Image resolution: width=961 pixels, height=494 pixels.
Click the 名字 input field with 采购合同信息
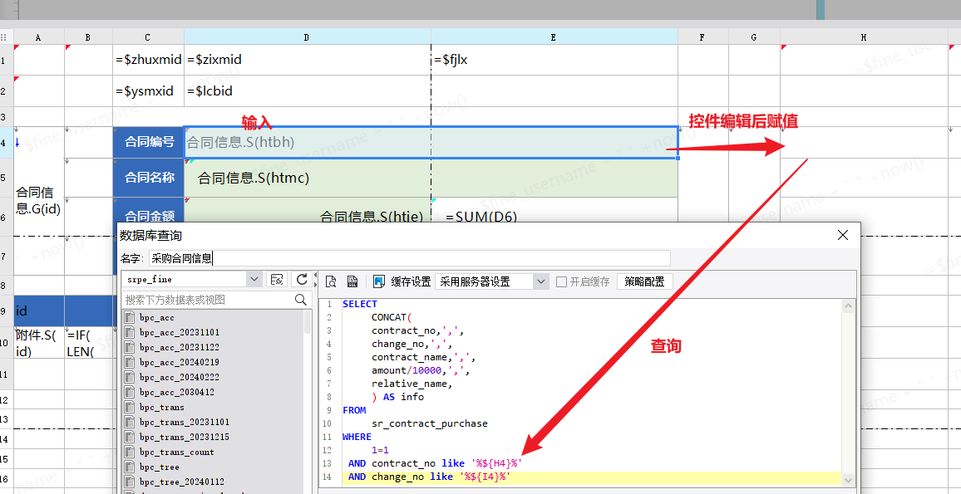click(409, 258)
